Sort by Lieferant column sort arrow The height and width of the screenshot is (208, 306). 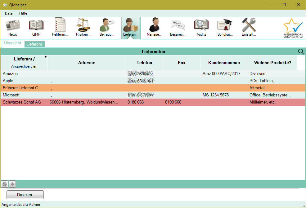click(x=46, y=57)
